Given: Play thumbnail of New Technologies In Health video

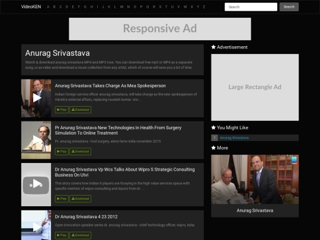Looking at the screenshot, I should 36,140.
